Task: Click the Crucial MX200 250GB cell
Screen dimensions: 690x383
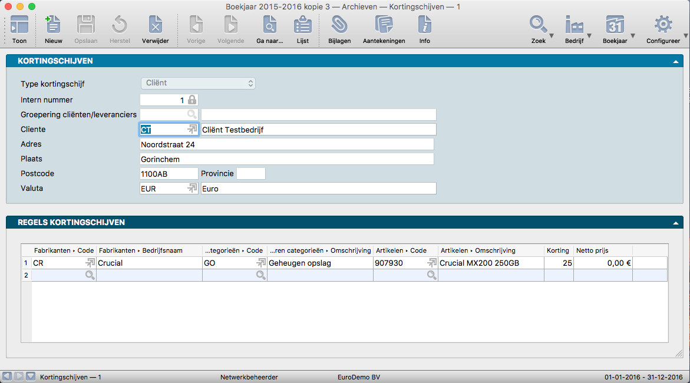Action: point(491,263)
